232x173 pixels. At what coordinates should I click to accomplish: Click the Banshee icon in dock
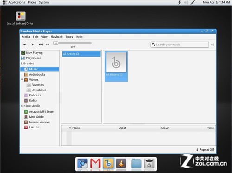[x=108, y=163]
